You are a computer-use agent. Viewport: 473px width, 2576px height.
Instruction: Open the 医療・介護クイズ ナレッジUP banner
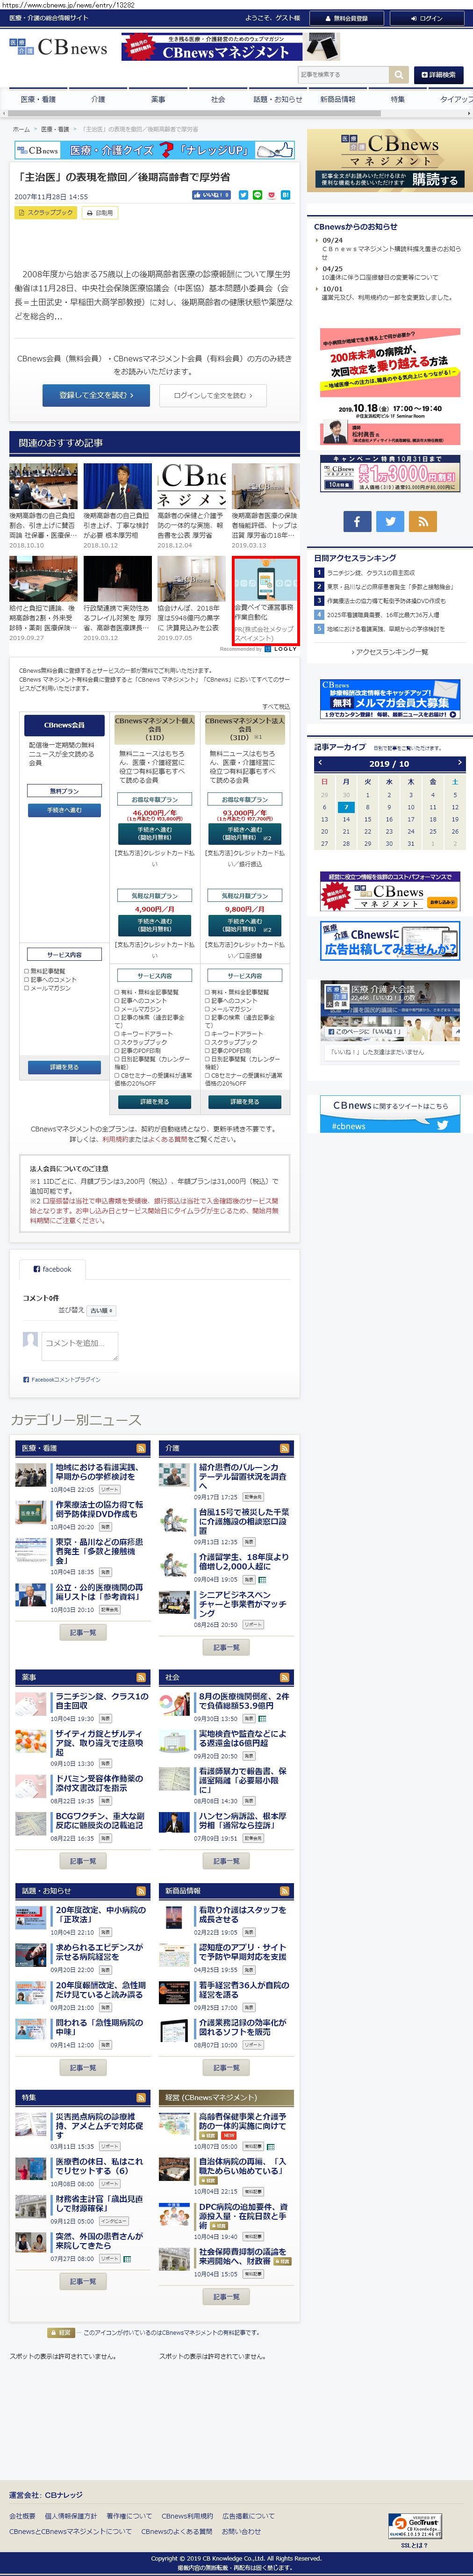155,150
